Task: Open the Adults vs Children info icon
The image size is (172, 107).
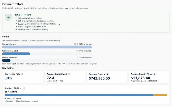Action: pyautogui.click(x=24, y=88)
